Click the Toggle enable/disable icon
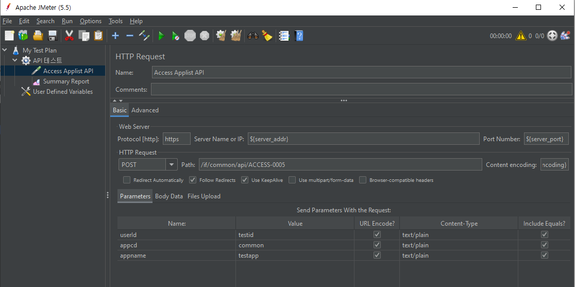Viewport: 575px width, 287px height. (x=144, y=36)
